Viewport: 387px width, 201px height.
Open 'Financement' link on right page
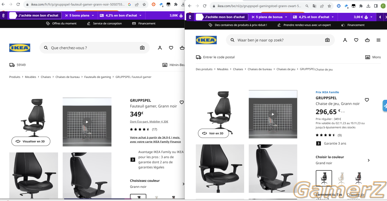tap(353, 25)
